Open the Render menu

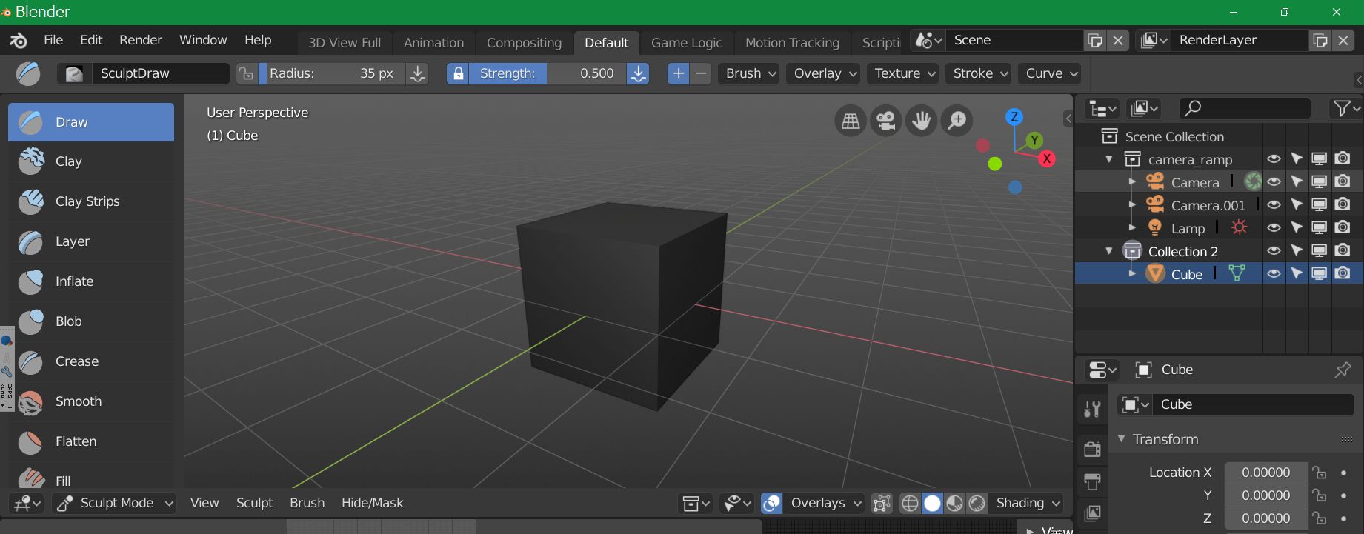click(x=141, y=40)
